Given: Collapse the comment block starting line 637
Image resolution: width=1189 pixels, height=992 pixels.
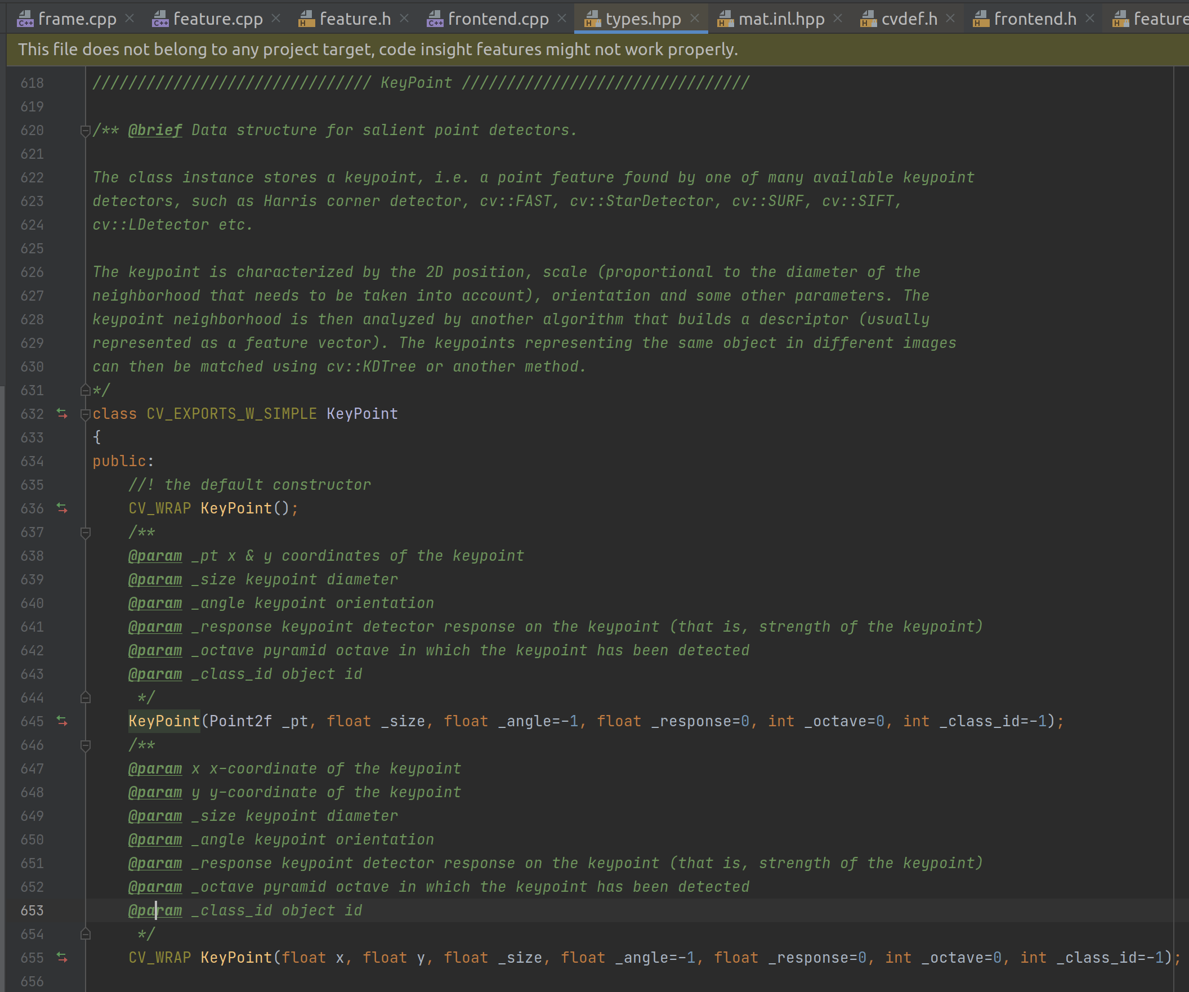Looking at the screenshot, I should [86, 533].
